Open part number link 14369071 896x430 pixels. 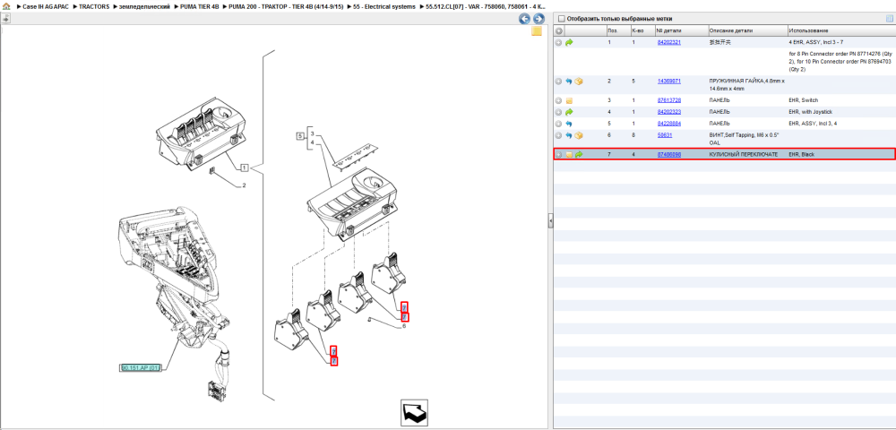[x=668, y=82]
